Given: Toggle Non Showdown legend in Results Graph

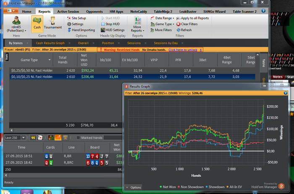Looking at the screenshot, I should tap(191, 187).
